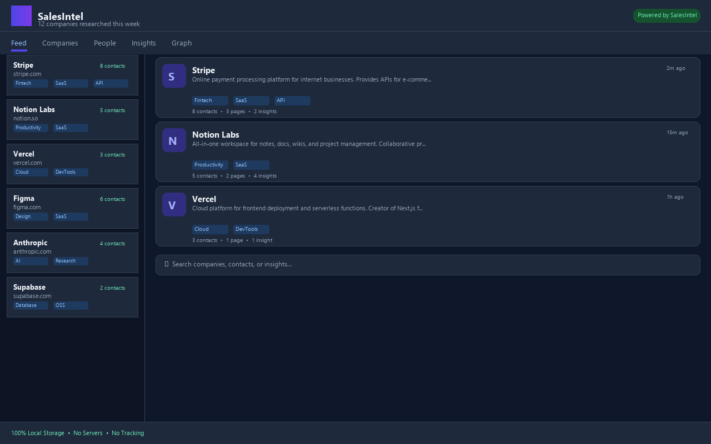Go to the Insights tab
The image size is (711, 444).
pos(144,43)
